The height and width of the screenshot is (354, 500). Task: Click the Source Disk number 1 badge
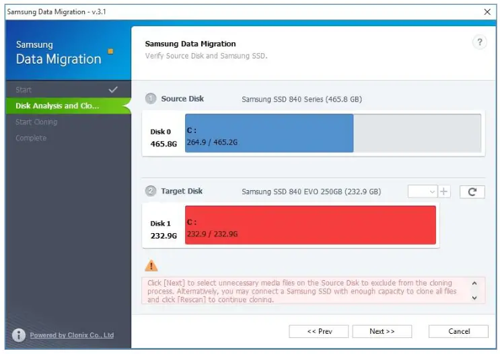(x=151, y=99)
